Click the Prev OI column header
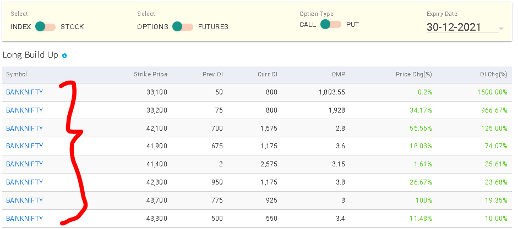 (x=212, y=75)
